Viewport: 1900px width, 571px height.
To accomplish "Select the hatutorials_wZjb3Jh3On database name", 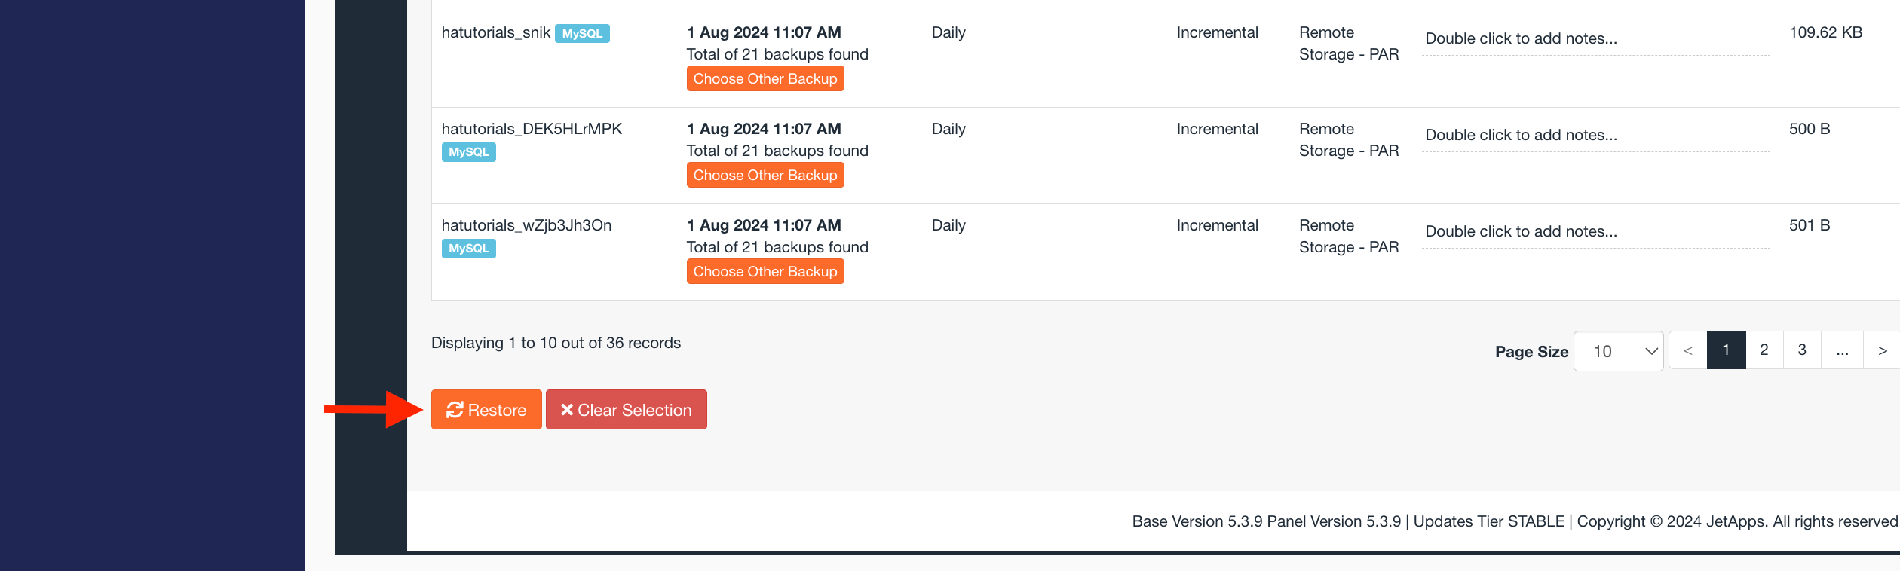I will pos(526,225).
